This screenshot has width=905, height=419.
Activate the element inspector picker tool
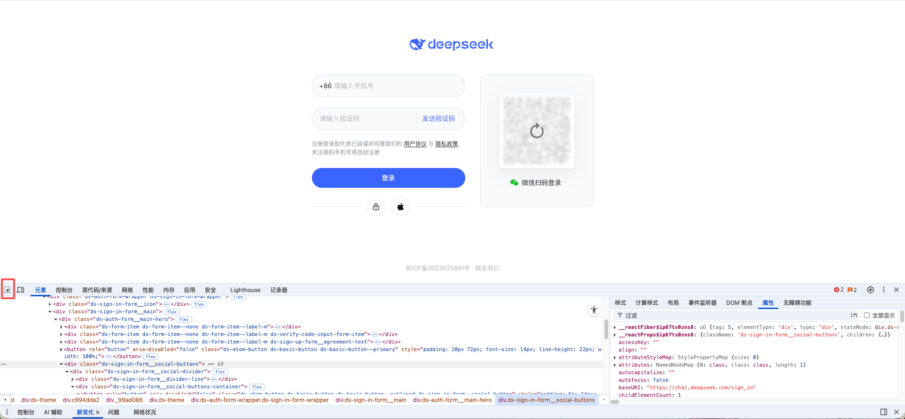click(x=8, y=290)
